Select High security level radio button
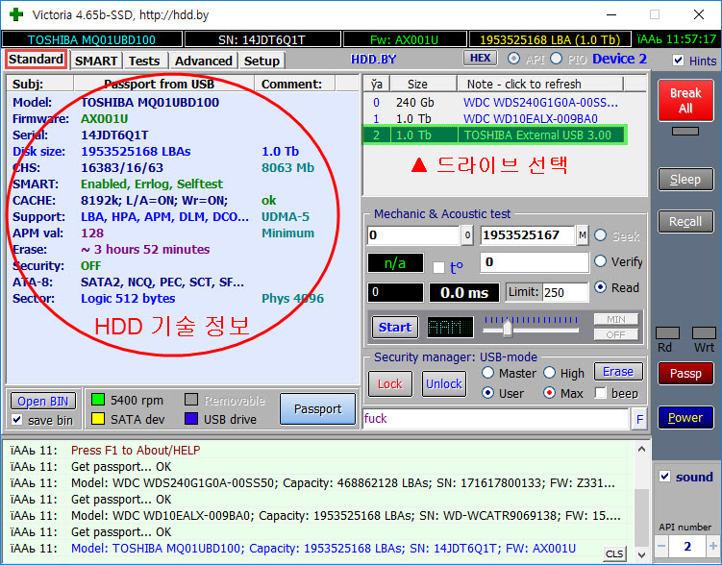The width and height of the screenshot is (722, 565). pos(549,373)
